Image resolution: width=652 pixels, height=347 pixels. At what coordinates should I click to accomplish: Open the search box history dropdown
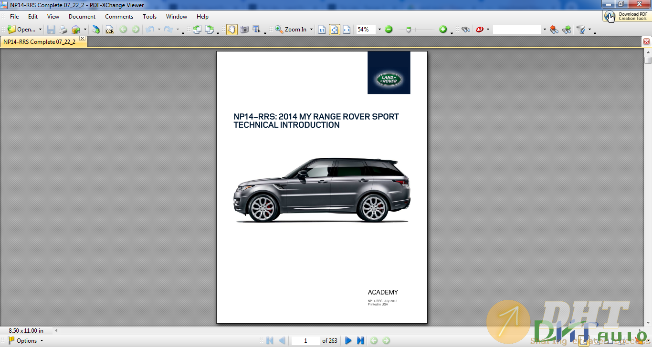pos(544,30)
